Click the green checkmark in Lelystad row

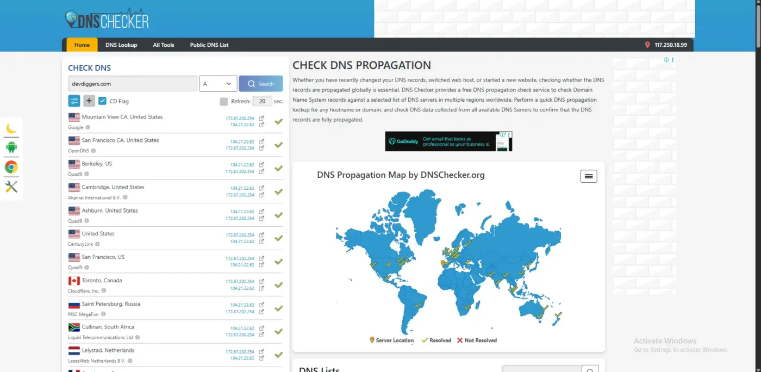pyautogui.click(x=278, y=355)
